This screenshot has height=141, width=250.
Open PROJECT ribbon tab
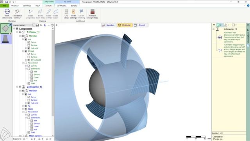tap(15, 5)
